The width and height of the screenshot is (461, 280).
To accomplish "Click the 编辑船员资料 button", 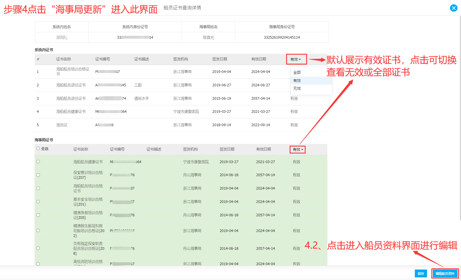I will point(445,274).
